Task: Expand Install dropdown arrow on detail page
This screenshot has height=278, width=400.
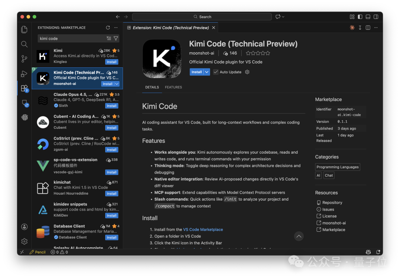Action: click(207, 72)
